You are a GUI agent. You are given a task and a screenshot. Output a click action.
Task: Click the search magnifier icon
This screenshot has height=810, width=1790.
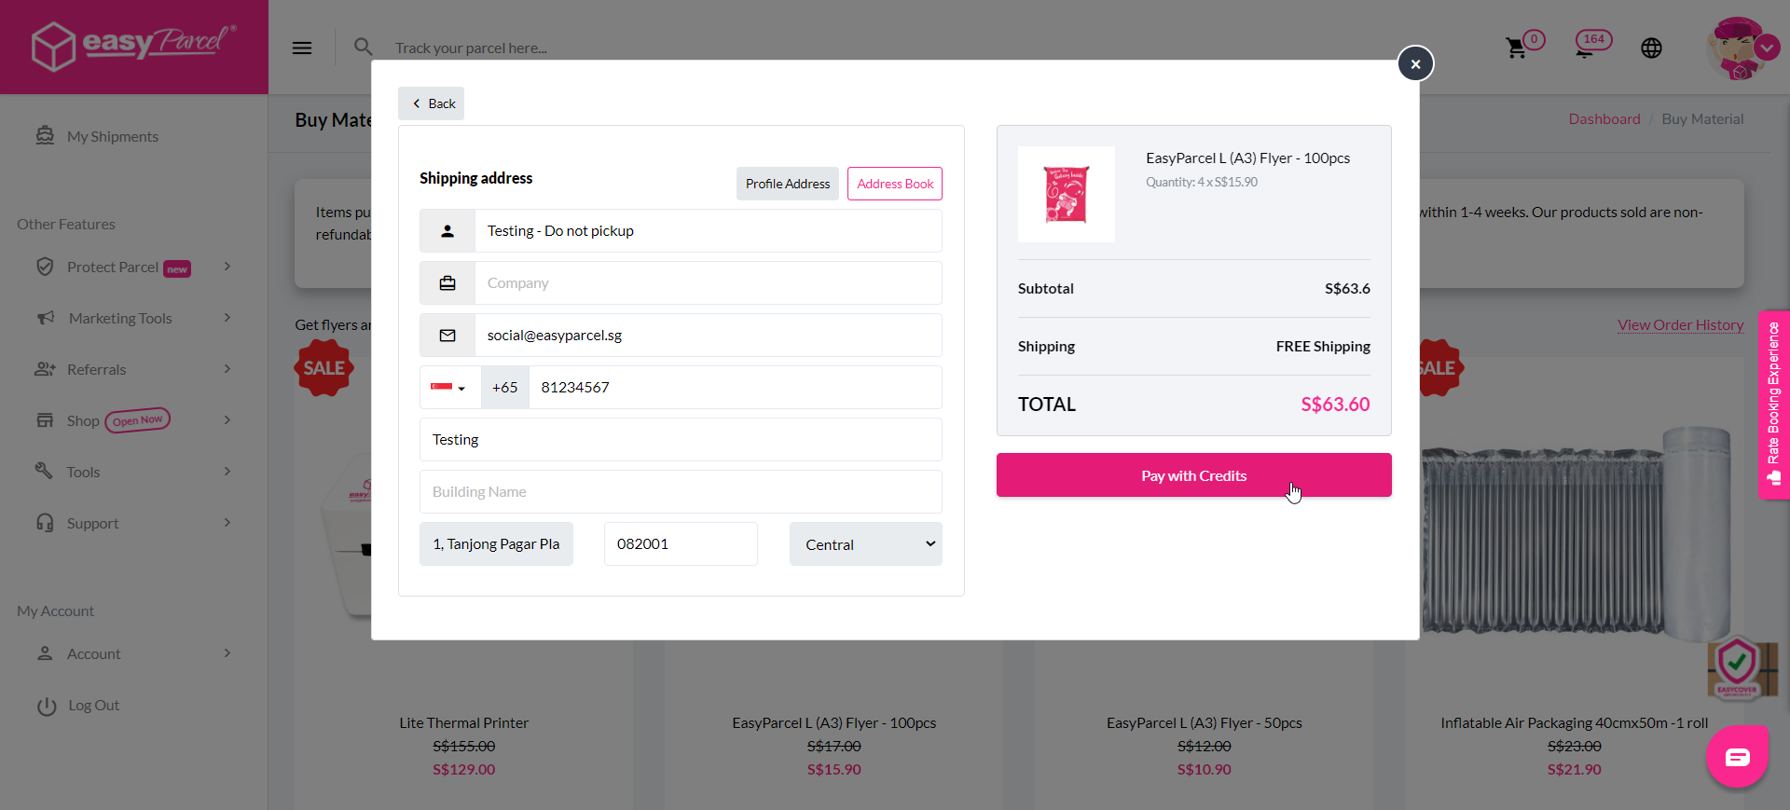click(x=364, y=47)
